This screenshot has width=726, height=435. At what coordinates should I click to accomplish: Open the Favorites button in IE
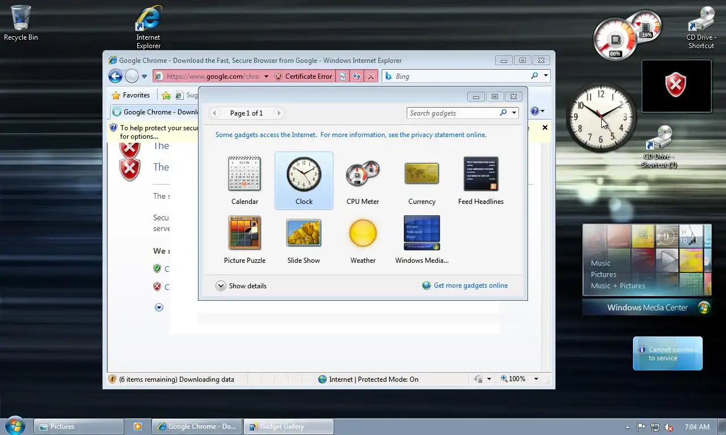[131, 95]
